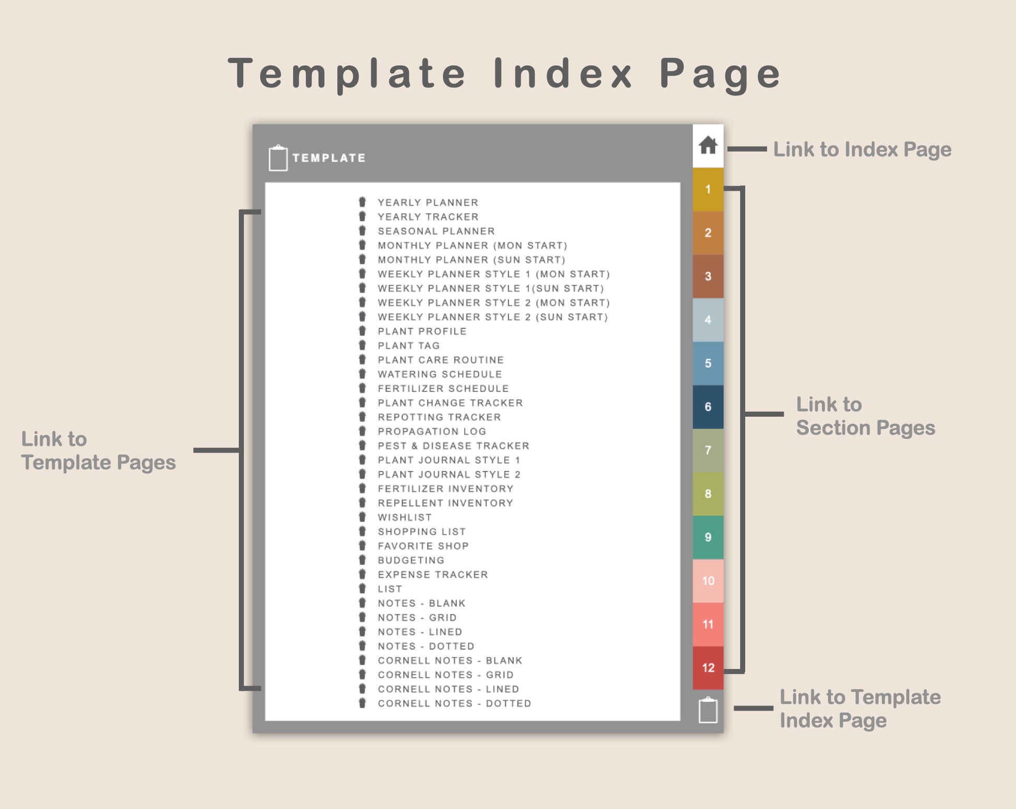1016x809 pixels.
Task: Open Monthly Planner (Sun Start) link
Action: 471,260
